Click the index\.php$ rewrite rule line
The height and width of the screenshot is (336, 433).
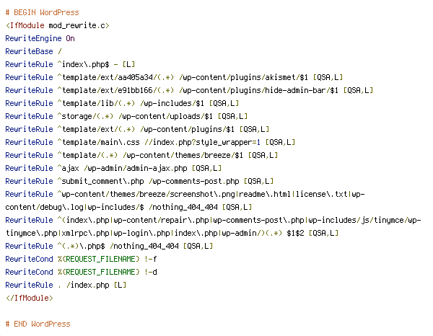click(x=70, y=65)
